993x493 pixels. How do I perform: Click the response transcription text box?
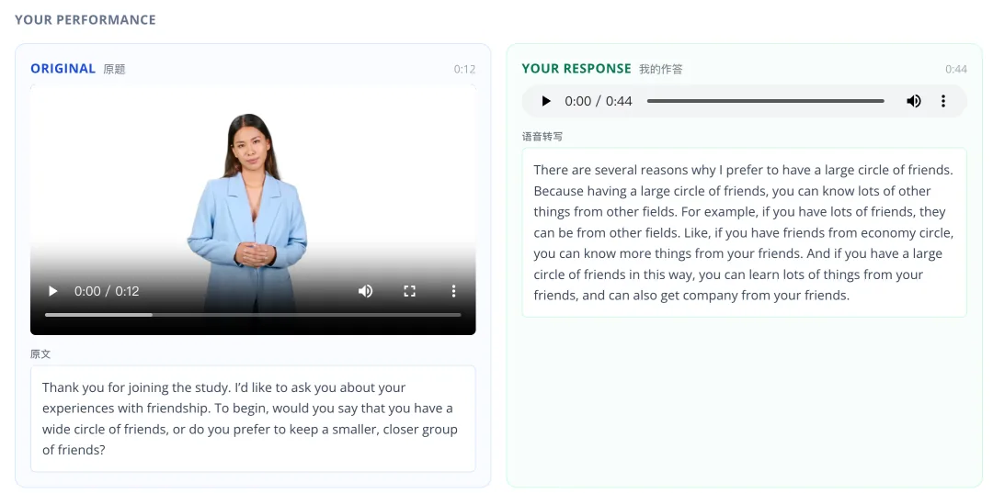pyautogui.click(x=744, y=232)
